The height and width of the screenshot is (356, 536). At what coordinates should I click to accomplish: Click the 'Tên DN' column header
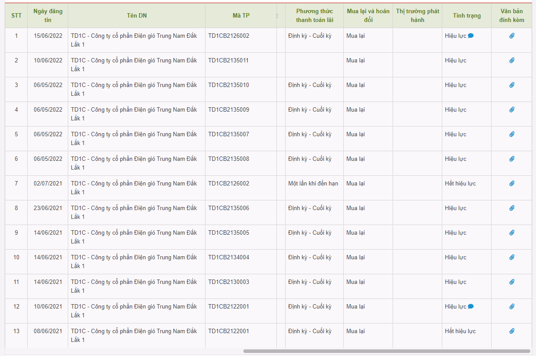[x=136, y=15]
